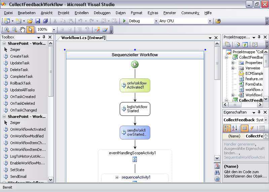The height and width of the screenshot is (192, 269).
Task: Pin the Projektmappe panel
Action: pos(259,37)
